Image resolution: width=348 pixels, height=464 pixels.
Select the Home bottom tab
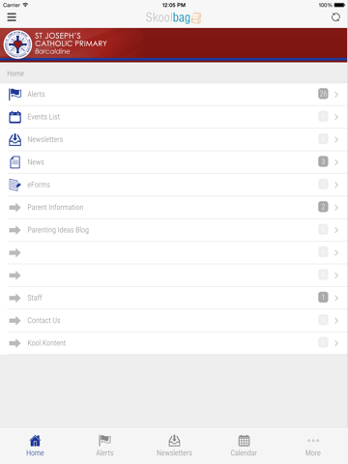35,446
